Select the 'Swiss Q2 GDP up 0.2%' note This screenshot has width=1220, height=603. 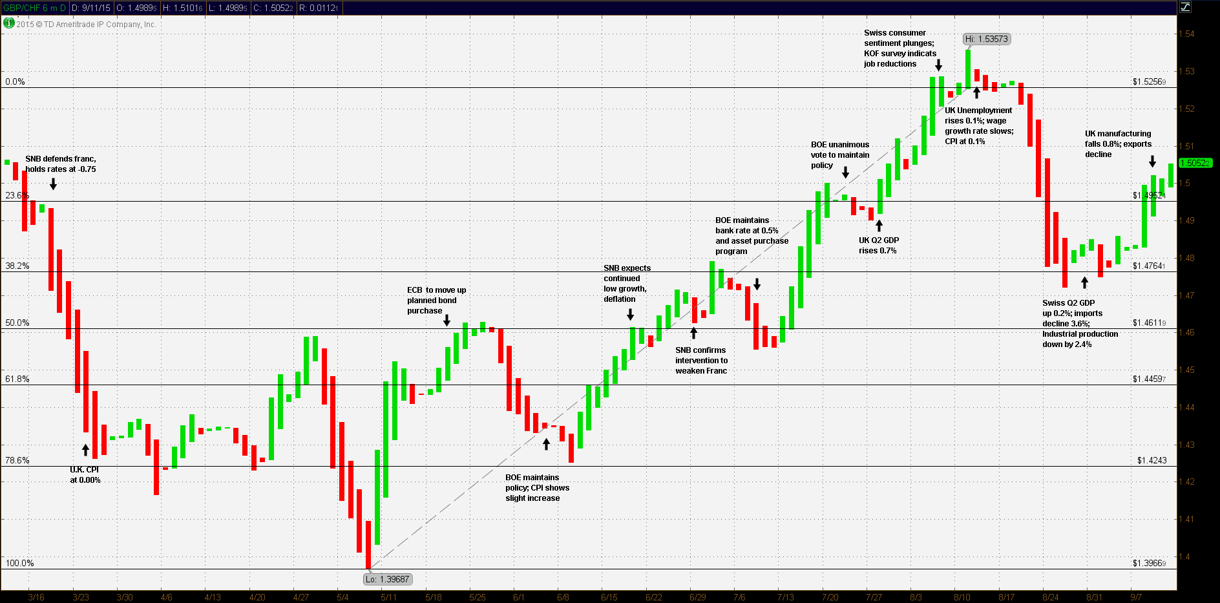1080,323
